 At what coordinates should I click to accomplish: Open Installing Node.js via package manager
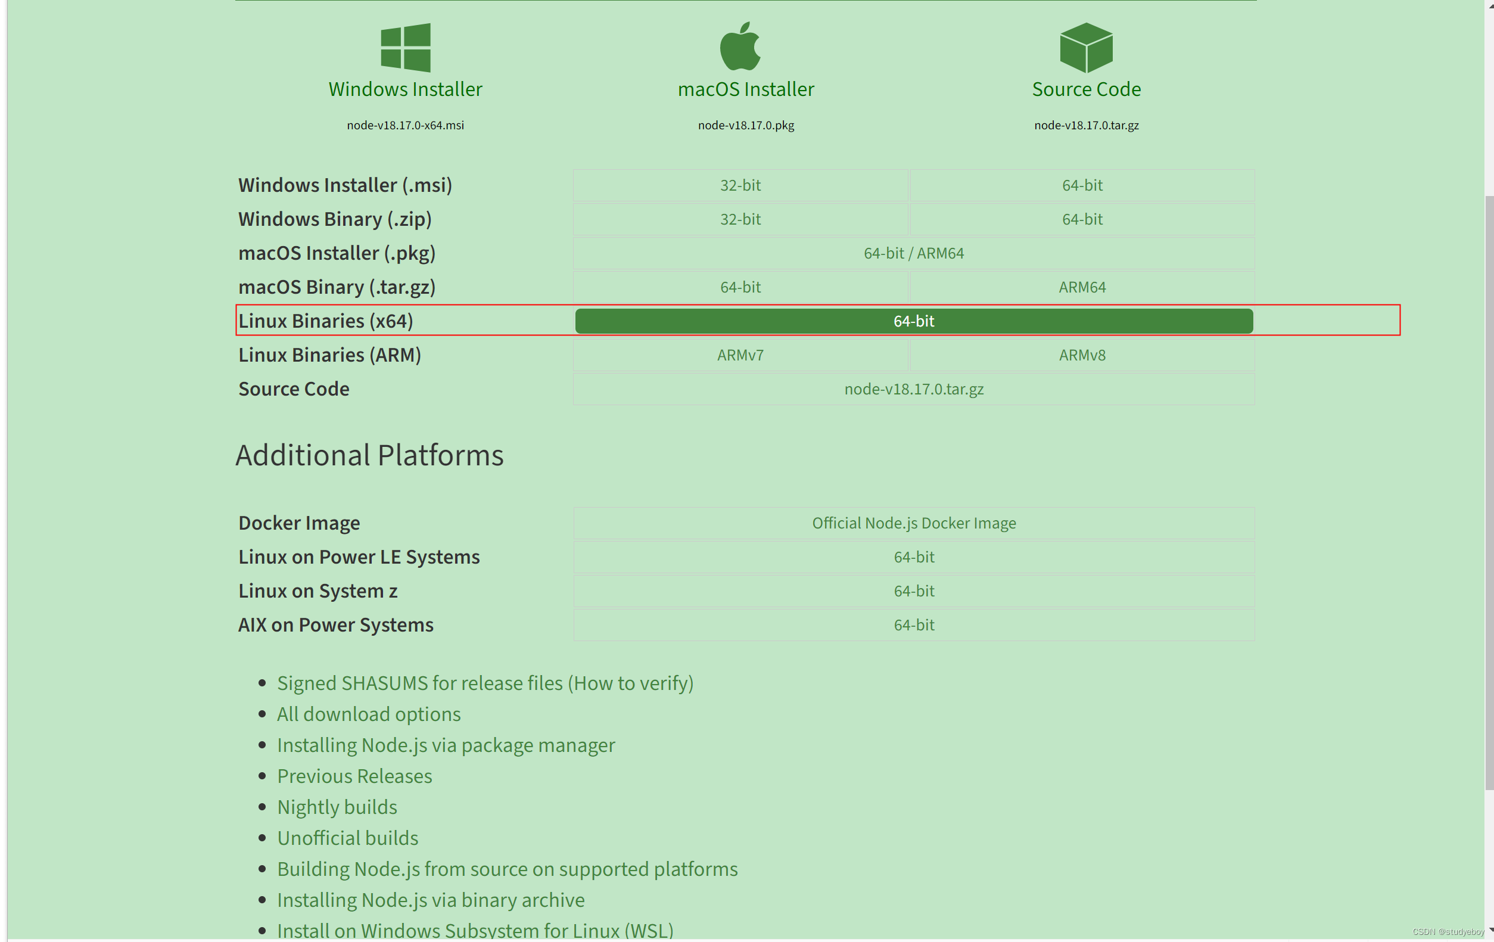446,745
